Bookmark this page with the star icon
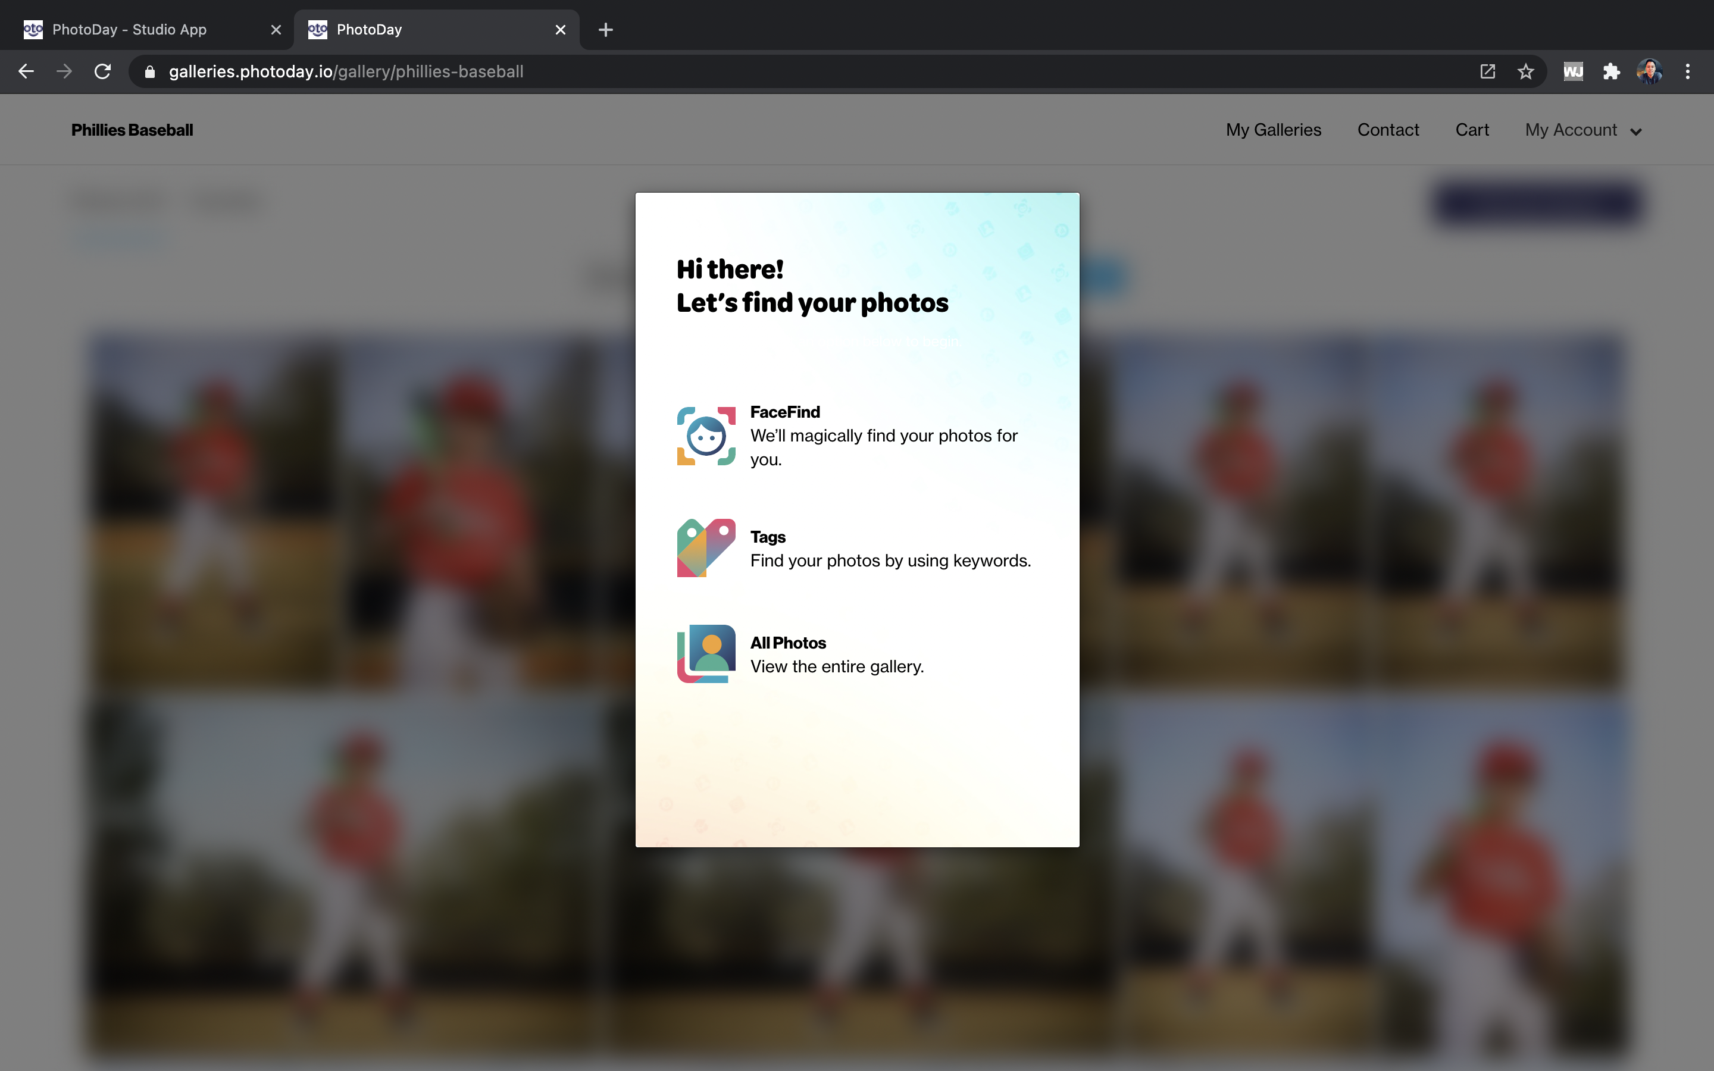 1525,71
